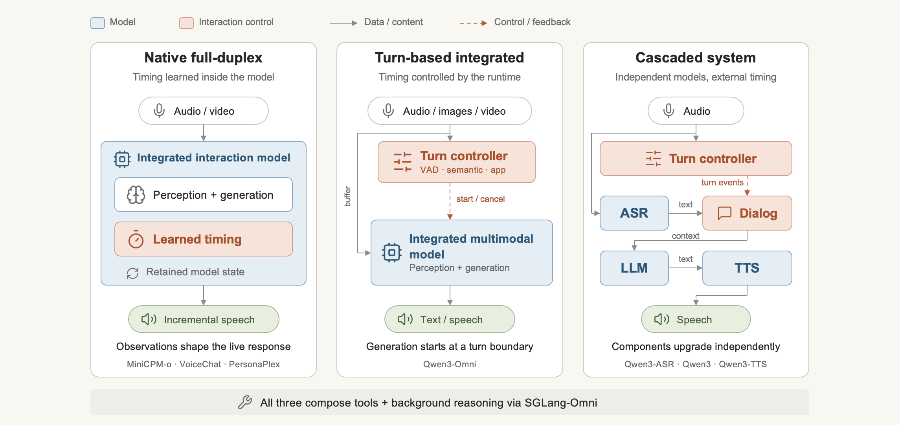Click 'Timing learned inside the model' subtitle

coord(203,77)
